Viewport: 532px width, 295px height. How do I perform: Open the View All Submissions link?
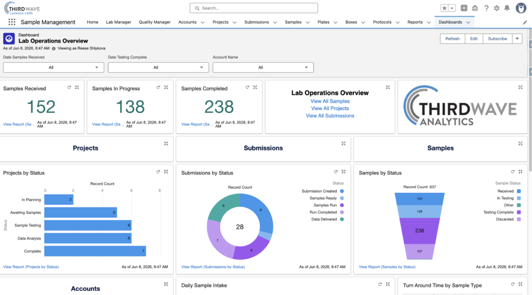[x=330, y=116]
